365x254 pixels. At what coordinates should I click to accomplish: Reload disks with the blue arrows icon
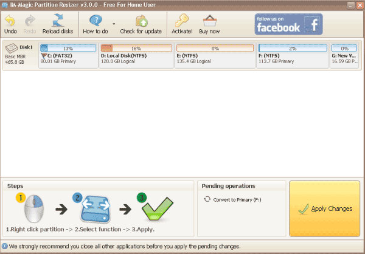click(58, 20)
